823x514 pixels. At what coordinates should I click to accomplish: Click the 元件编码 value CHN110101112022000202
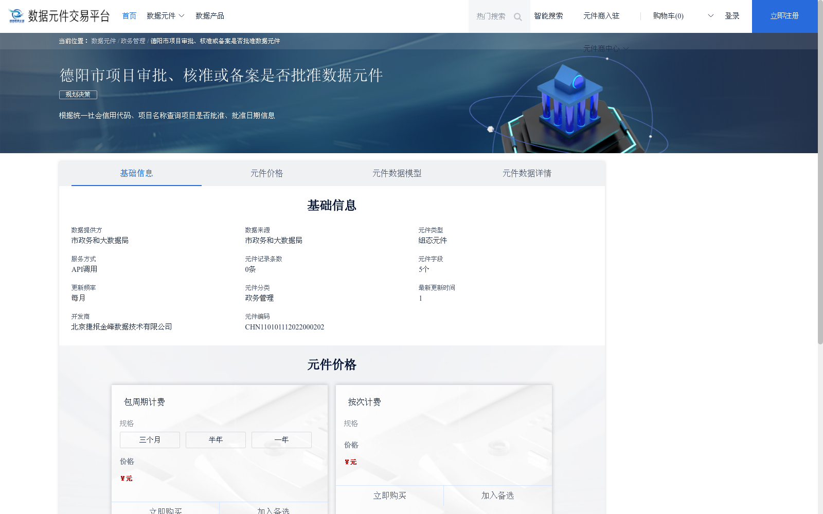pyautogui.click(x=284, y=327)
